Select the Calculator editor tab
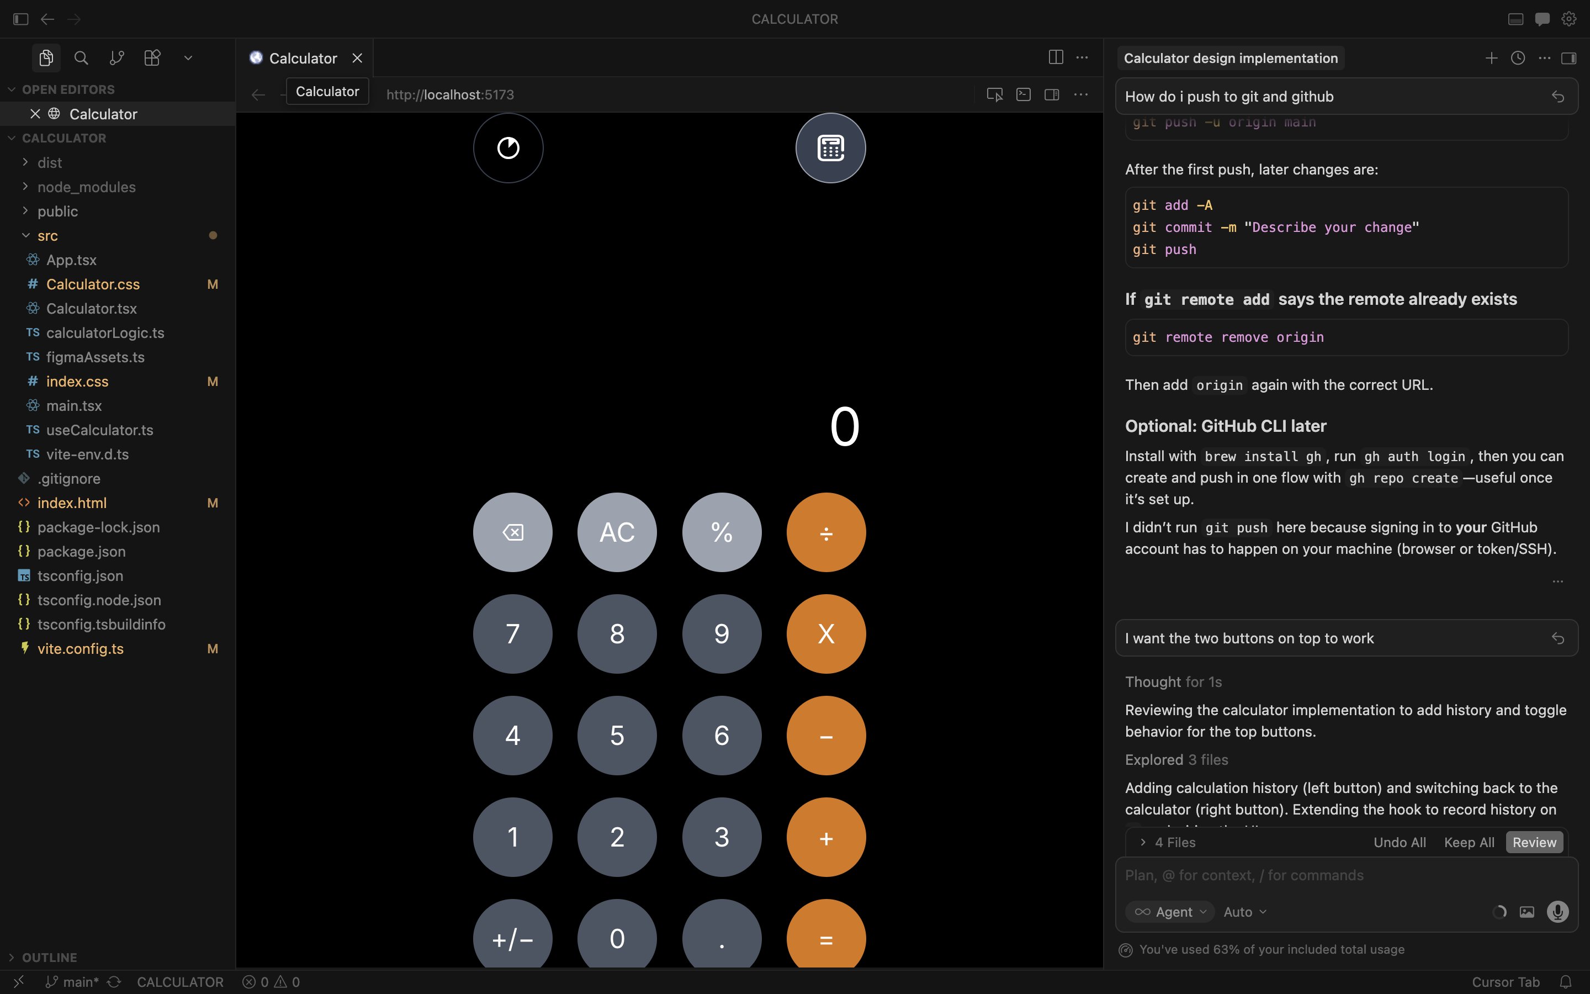 coord(303,58)
